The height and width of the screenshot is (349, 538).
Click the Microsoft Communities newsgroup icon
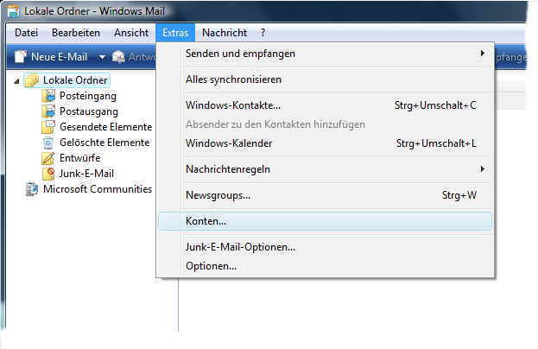pyautogui.click(x=32, y=189)
